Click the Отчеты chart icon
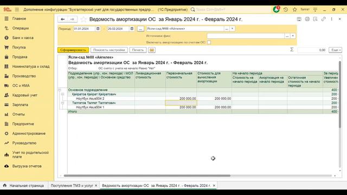 click(x=7, y=114)
